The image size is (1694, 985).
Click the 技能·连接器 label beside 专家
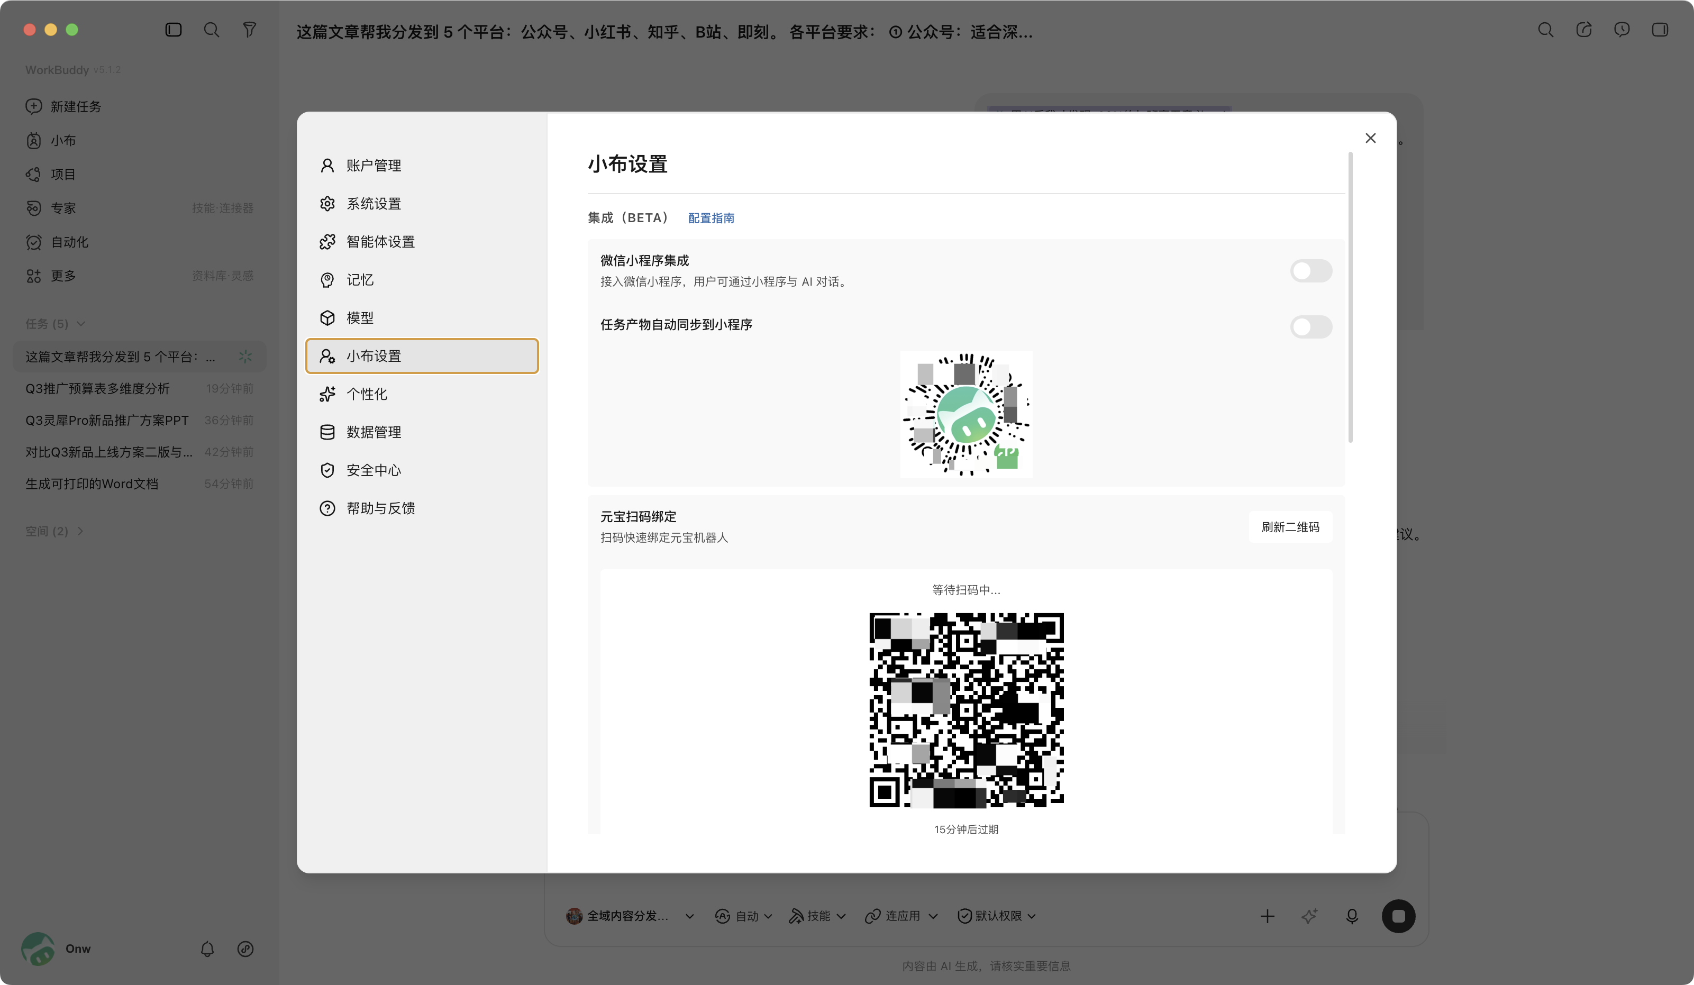pyautogui.click(x=223, y=208)
